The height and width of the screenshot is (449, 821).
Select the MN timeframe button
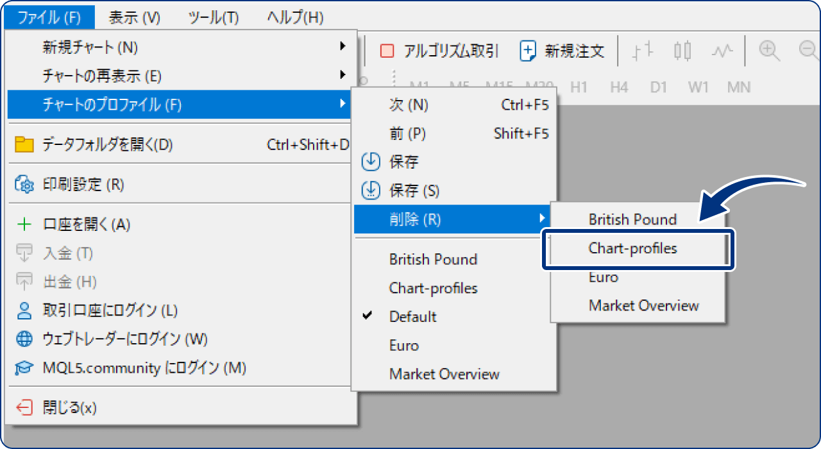[739, 87]
